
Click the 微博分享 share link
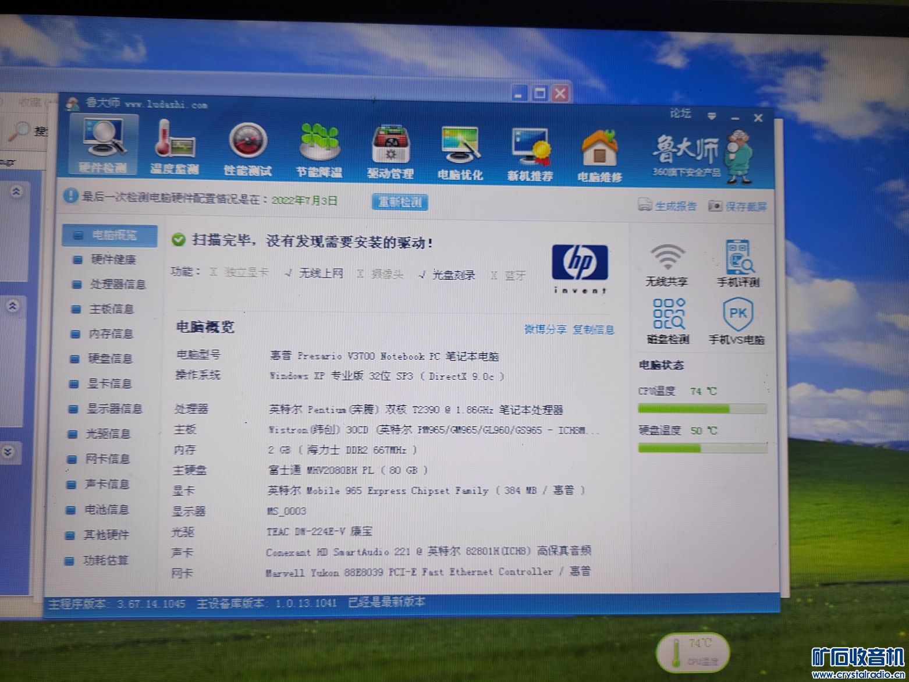(x=545, y=329)
